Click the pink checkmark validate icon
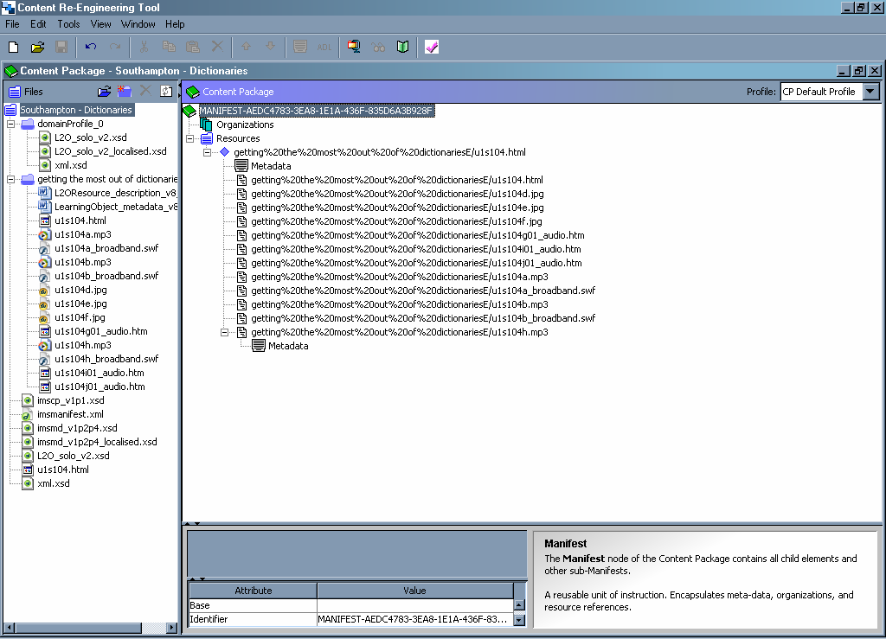This screenshot has width=886, height=639. point(432,47)
